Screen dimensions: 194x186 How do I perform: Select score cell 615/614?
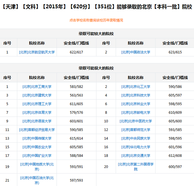coord(76,138)
